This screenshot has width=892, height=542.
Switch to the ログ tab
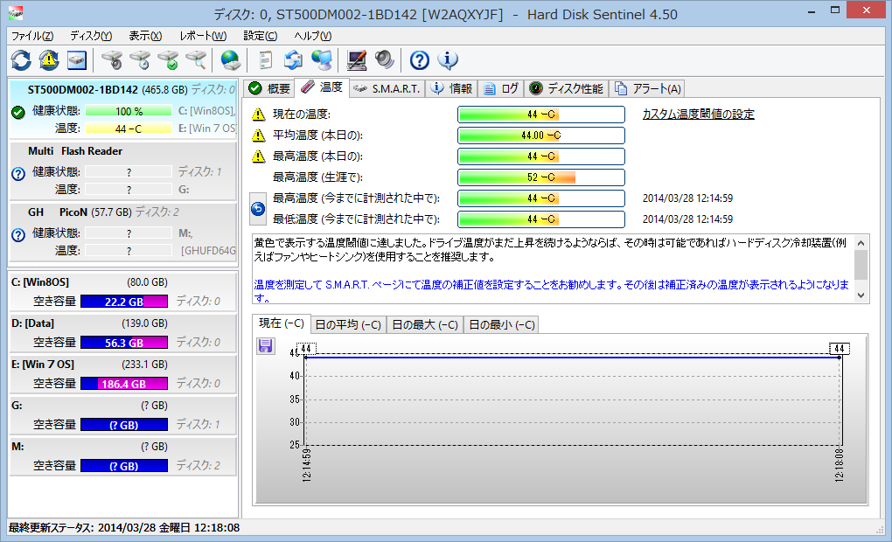coord(500,88)
